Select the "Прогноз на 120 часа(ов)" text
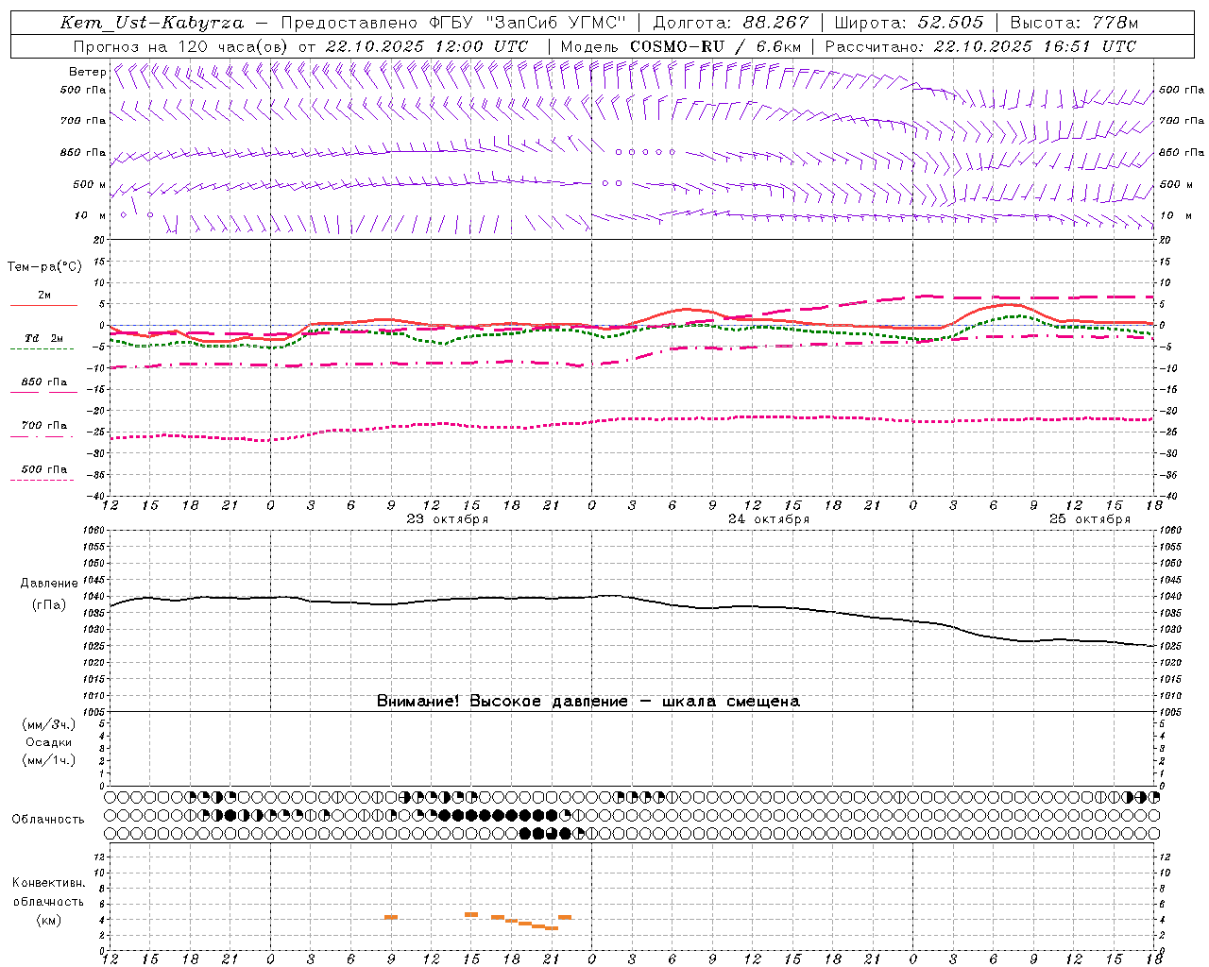The width and height of the screenshot is (1209, 967). point(181,46)
